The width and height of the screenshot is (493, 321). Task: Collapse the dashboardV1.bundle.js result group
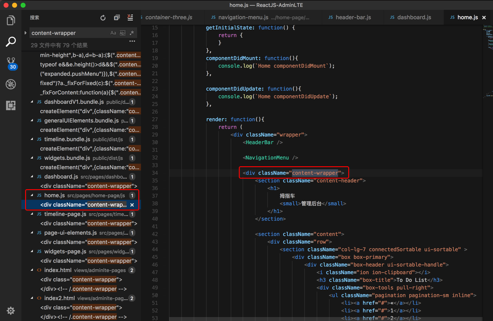tap(32, 102)
